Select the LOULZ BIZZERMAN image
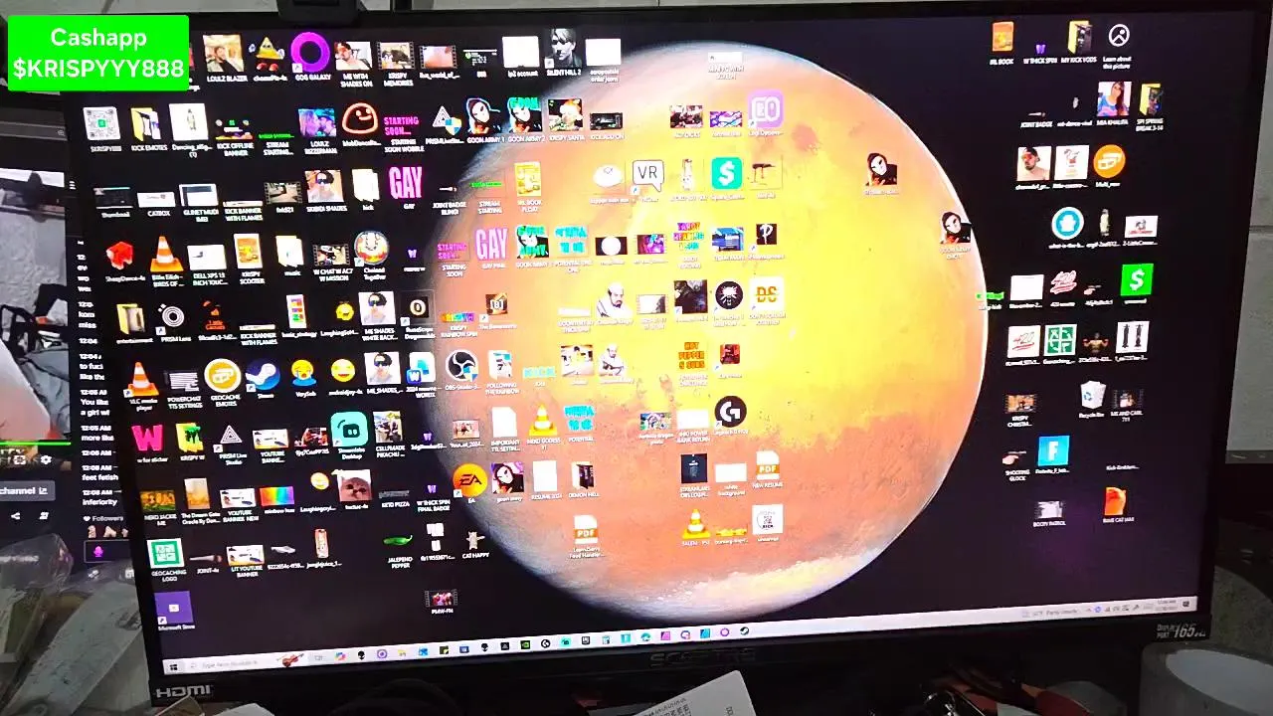The width and height of the screenshot is (1273, 716). (x=317, y=130)
